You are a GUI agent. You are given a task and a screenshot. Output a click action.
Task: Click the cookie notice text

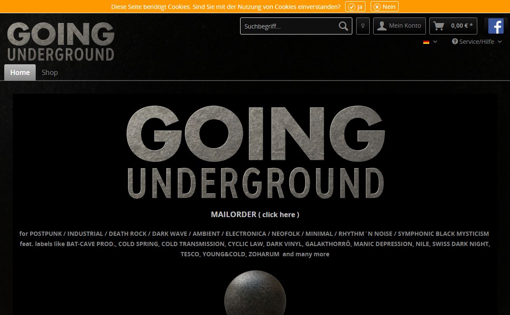point(226,7)
